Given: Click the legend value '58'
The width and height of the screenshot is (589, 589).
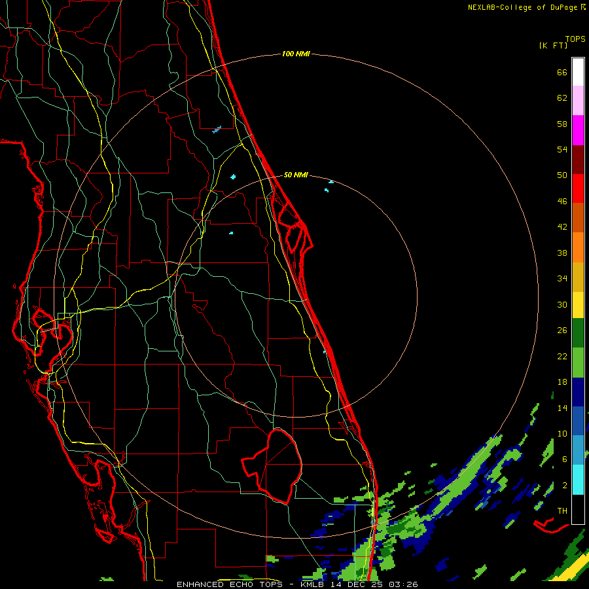Looking at the screenshot, I should pos(562,124).
